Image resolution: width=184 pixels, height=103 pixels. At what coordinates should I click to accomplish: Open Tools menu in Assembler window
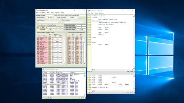96,13
